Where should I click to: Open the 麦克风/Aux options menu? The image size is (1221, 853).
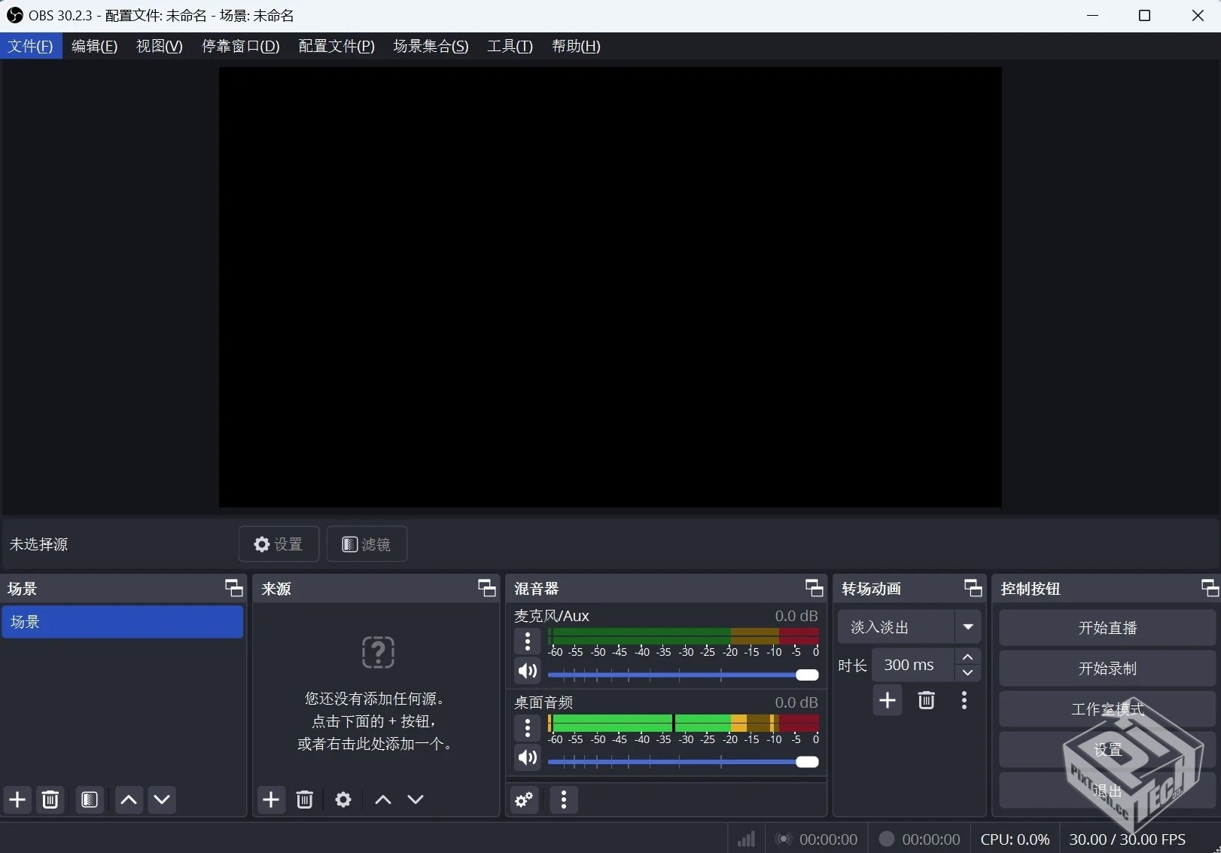click(x=527, y=642)
